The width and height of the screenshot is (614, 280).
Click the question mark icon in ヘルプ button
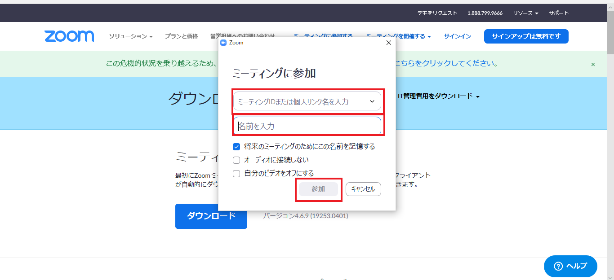[x=558, y=266]
